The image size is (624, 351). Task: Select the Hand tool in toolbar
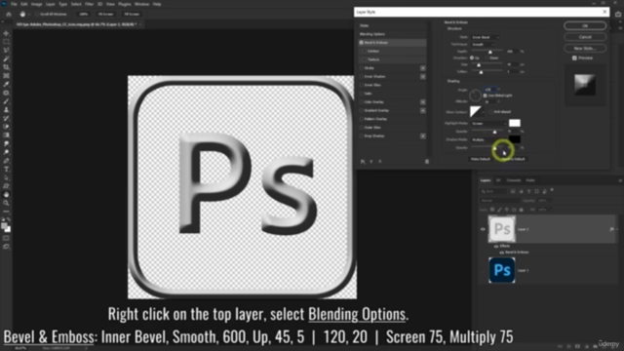click(x=6, y=195)
